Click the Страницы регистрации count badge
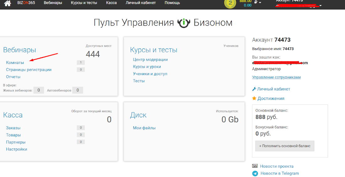The image size is (345, 177). click(x=81, y=70)
